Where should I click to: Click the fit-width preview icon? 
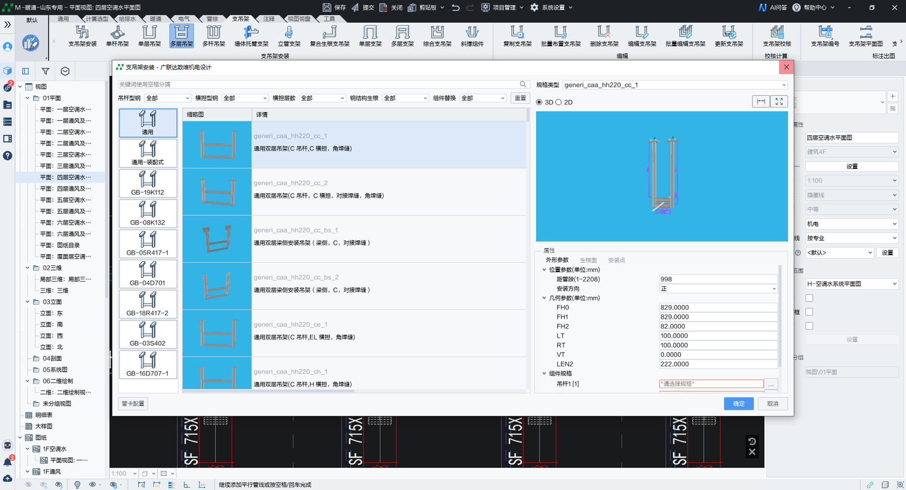click(761, 101)
